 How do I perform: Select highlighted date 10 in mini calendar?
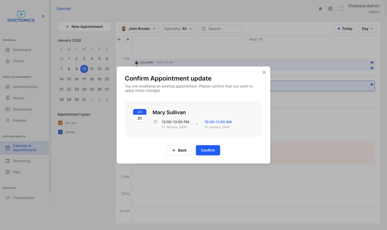coord(84,69)
